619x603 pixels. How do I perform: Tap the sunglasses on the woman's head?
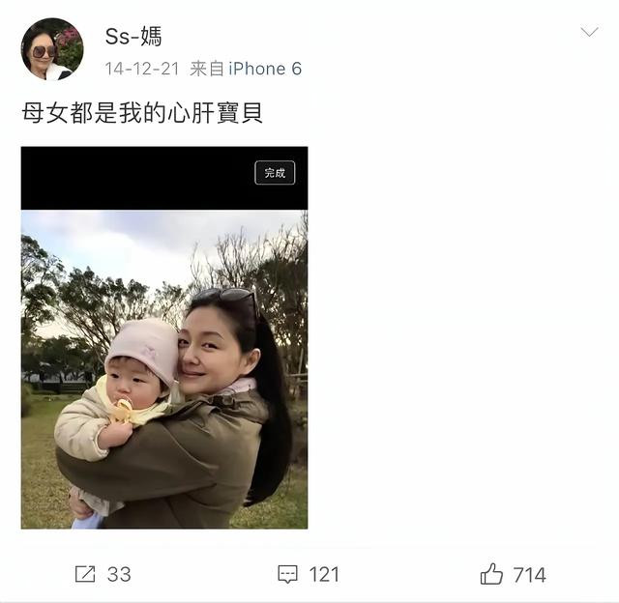[229, 299]
